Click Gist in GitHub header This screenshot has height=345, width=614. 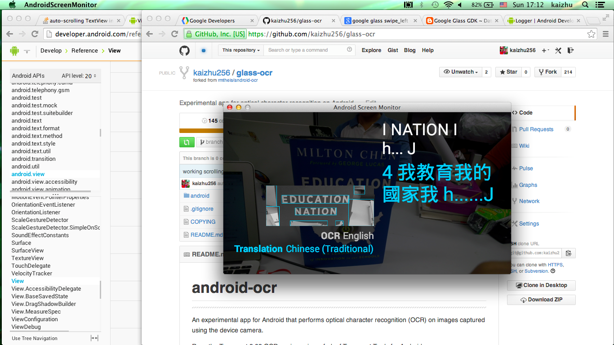[x=393, y=50]
